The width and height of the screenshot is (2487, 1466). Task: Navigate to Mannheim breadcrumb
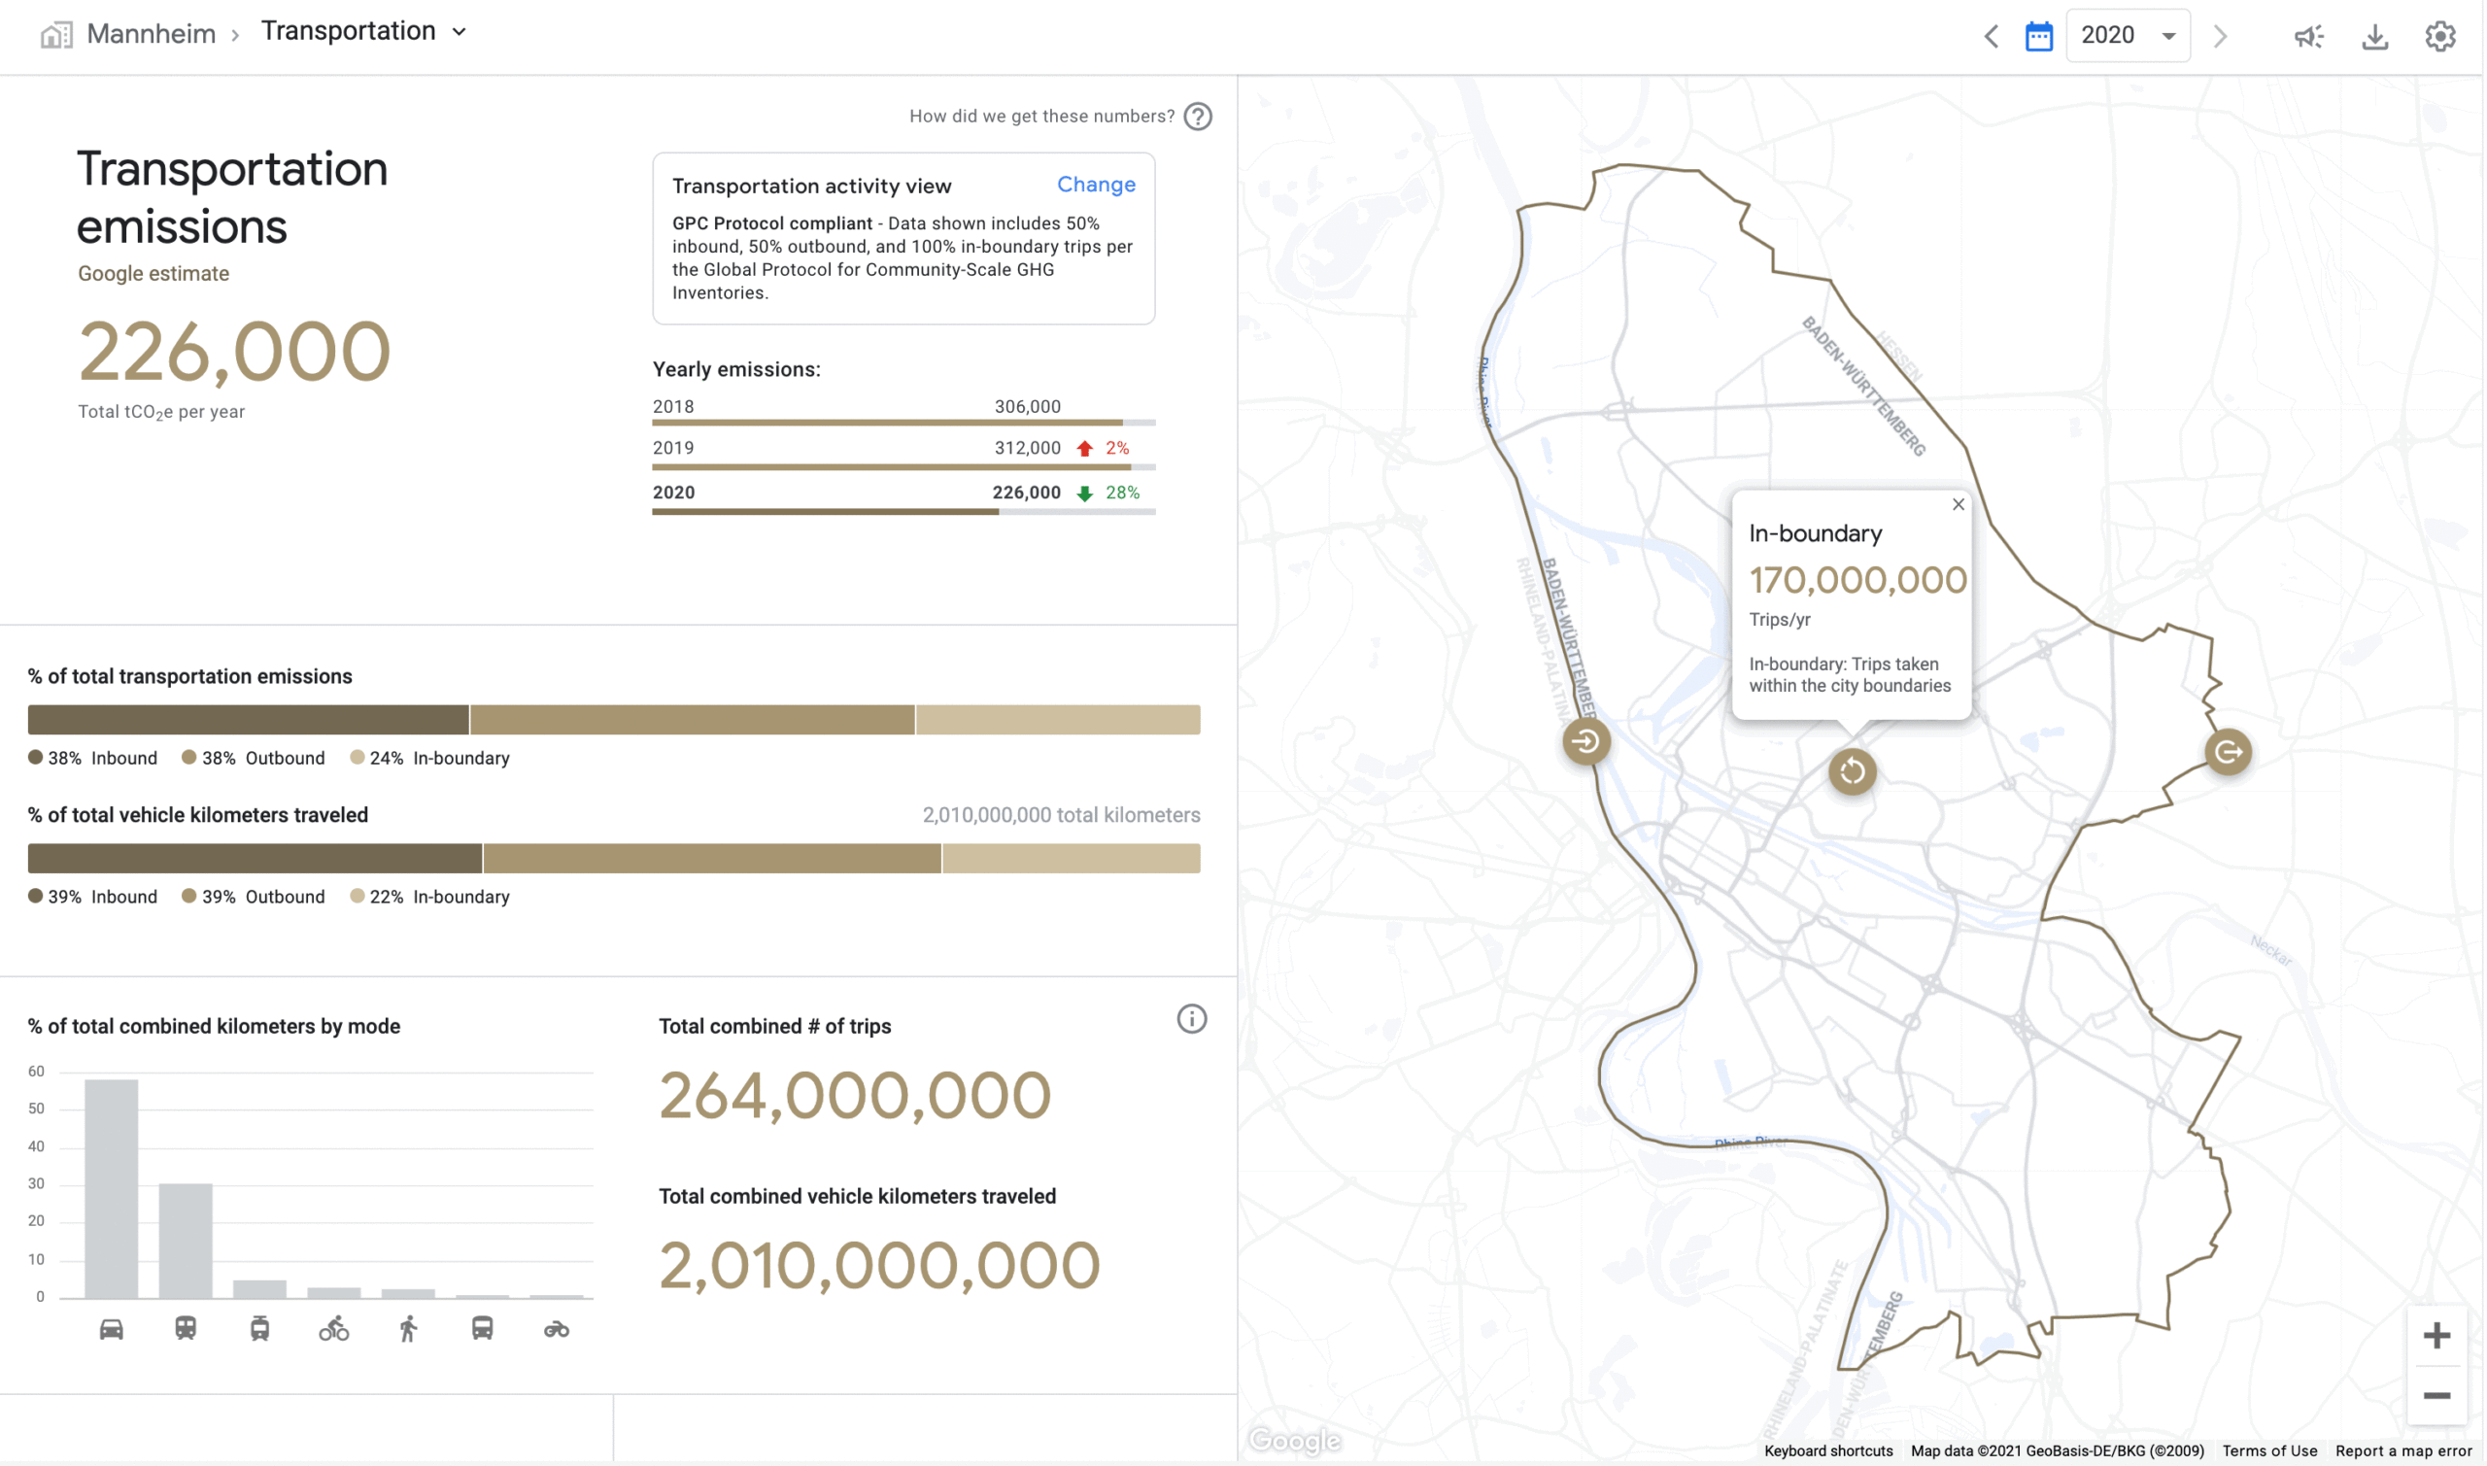pos(151,35)
